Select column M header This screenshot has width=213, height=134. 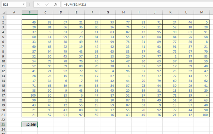coord(202,12)
